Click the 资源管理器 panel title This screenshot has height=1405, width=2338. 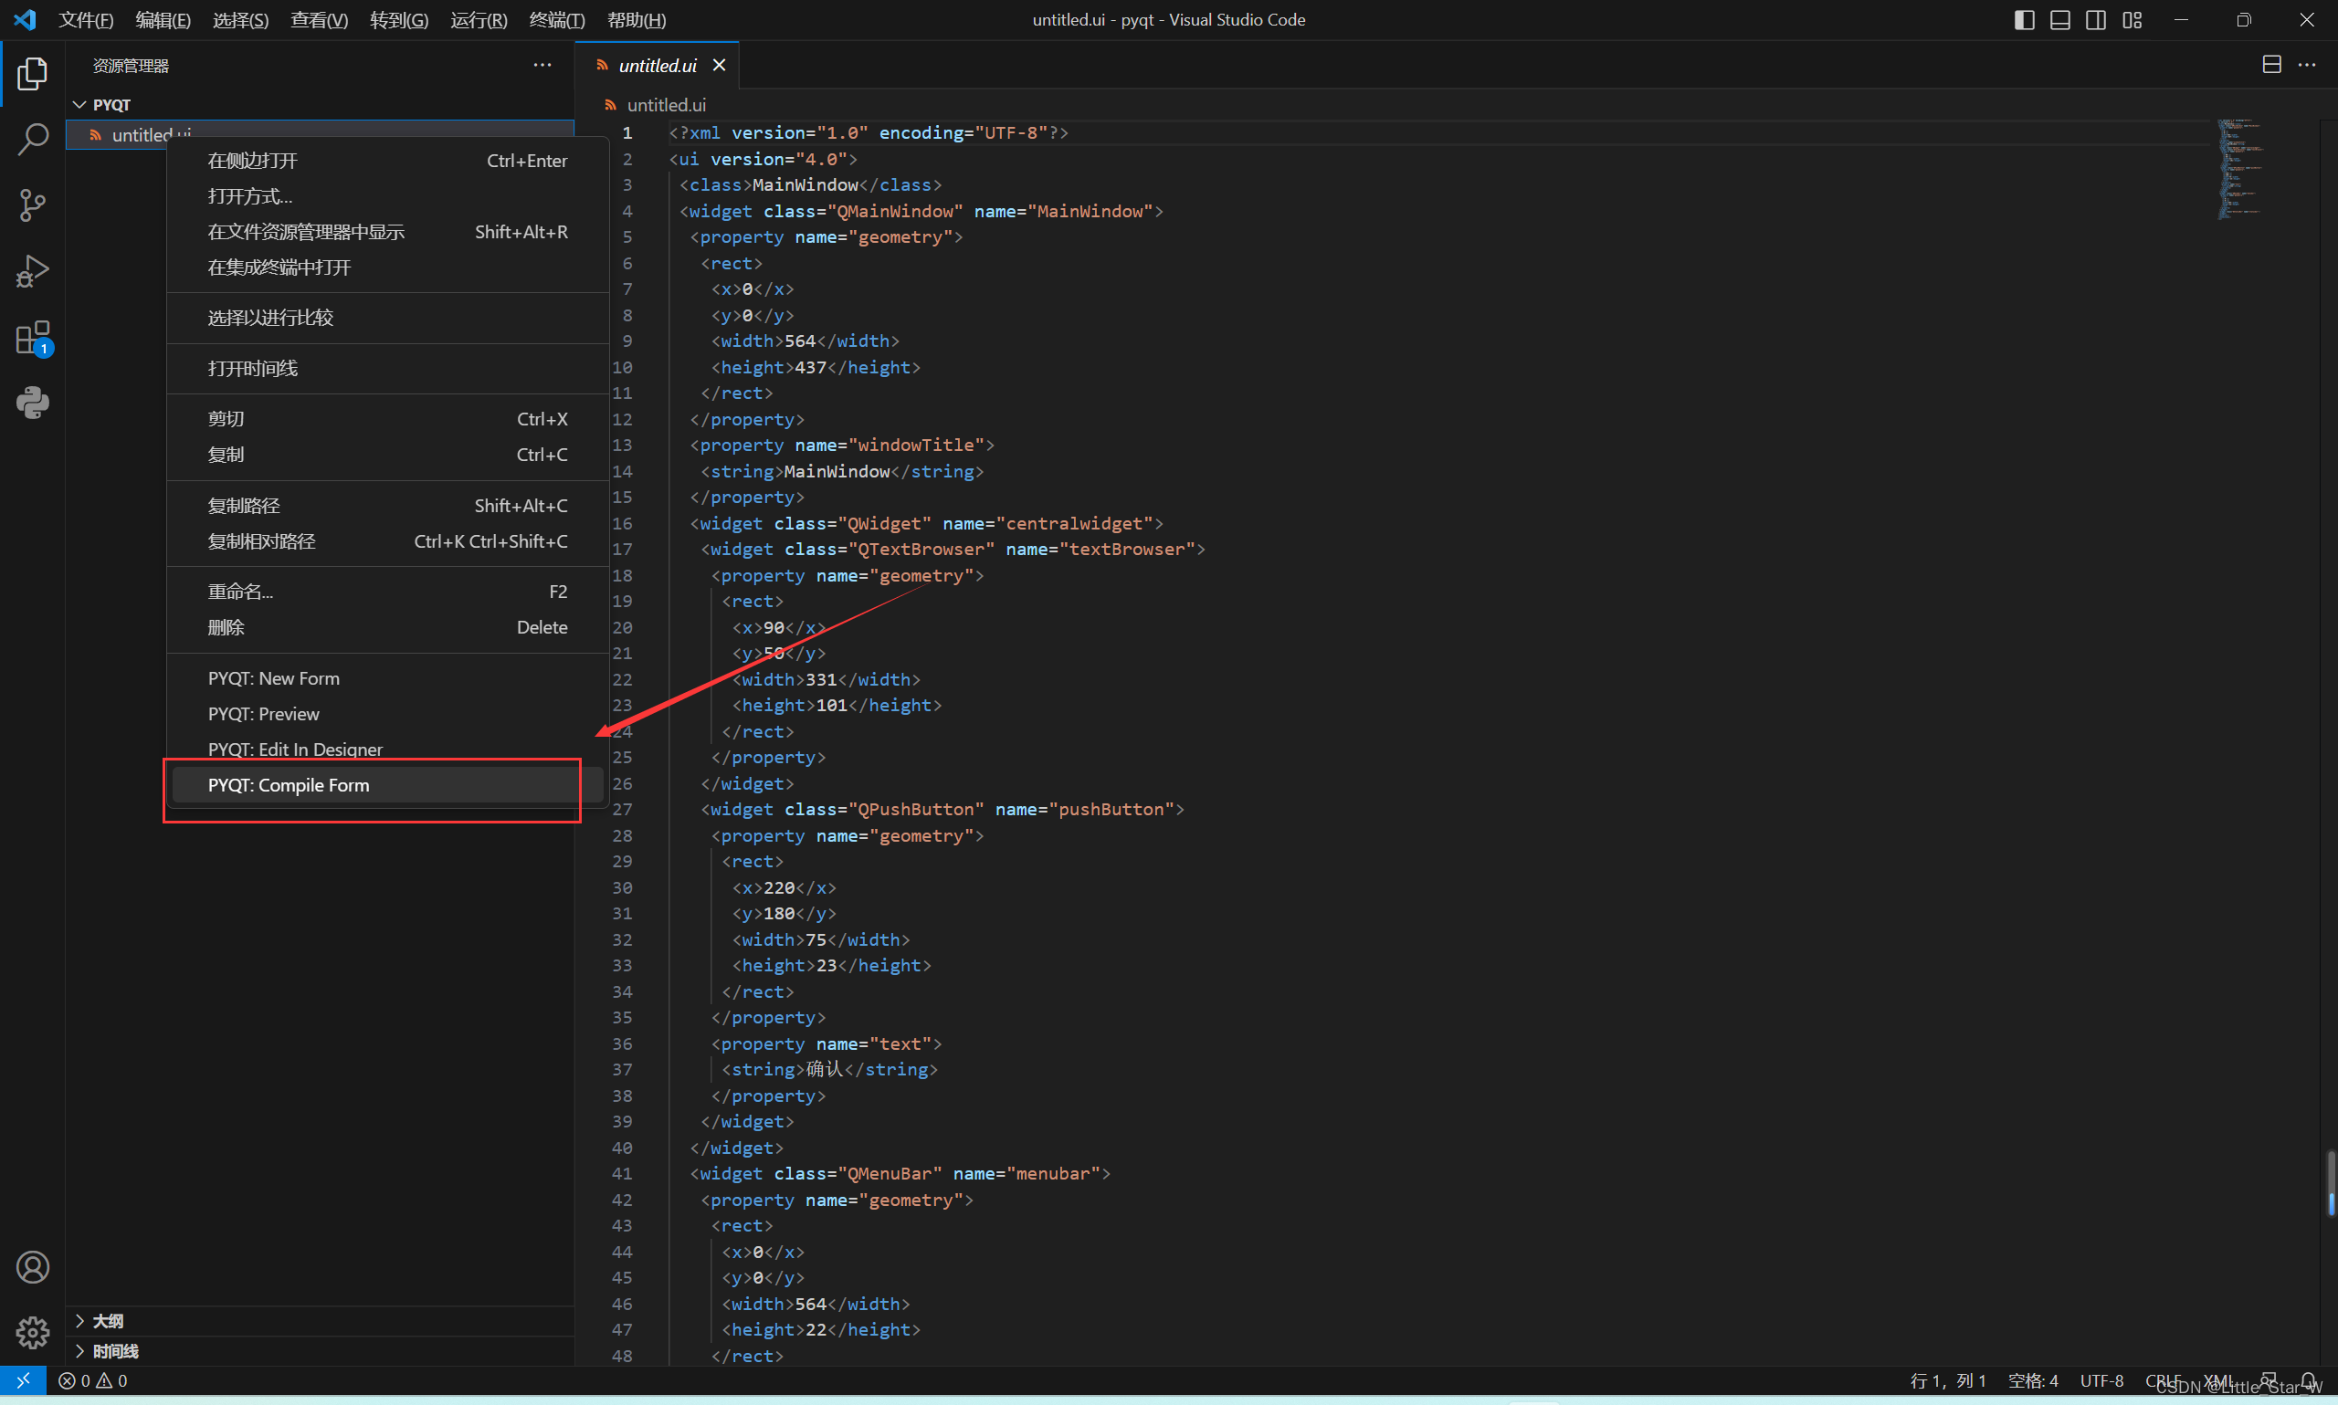point(131,66)
